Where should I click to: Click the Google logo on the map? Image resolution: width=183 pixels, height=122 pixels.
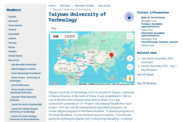54,83
